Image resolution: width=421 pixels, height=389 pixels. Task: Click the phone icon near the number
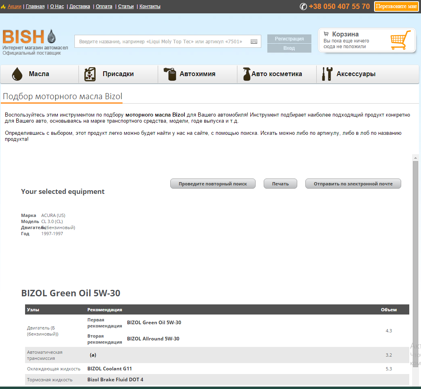[x=303, y=6]
